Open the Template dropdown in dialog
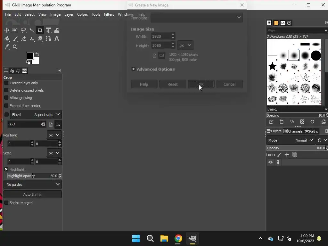Image resolution: width=328 pixels, height=246 pixels. (197, 18)
